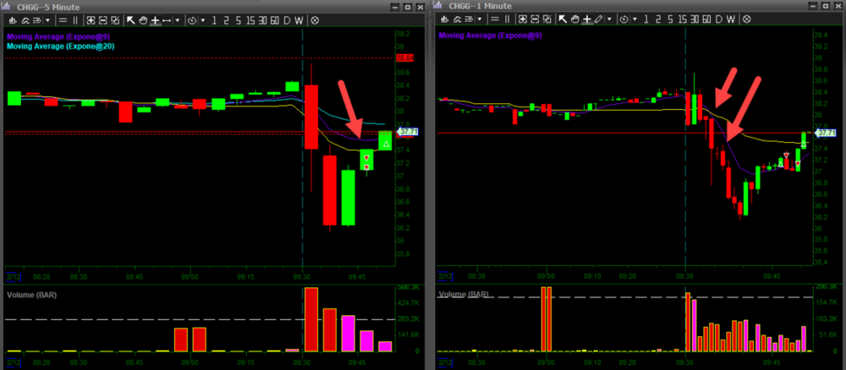Click Moving Average (Expone@20) label
The image size is (846, 370).
point(51,46)
